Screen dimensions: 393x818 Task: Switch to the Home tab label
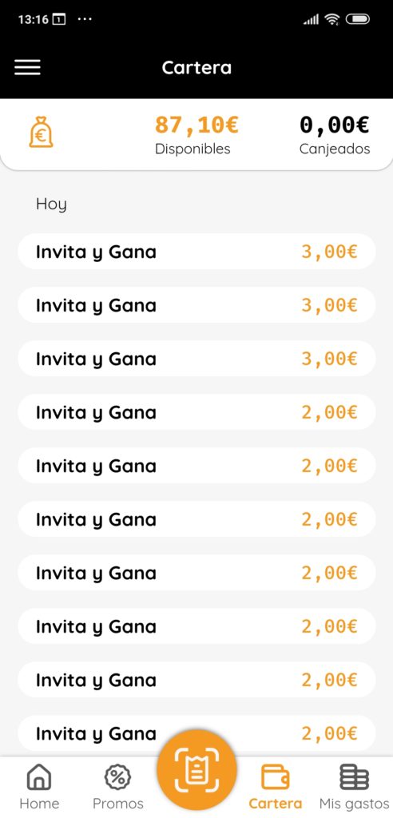tap(39, 804)
